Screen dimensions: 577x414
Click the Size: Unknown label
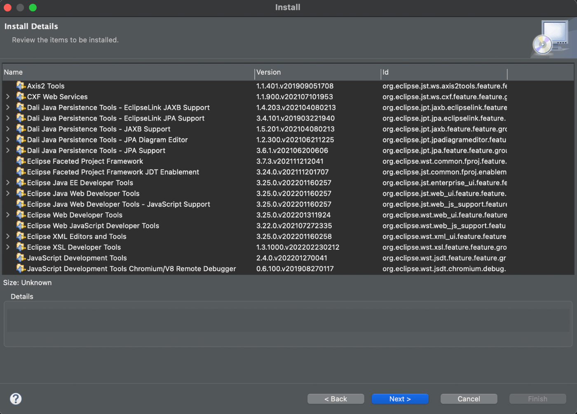[28, 282]
